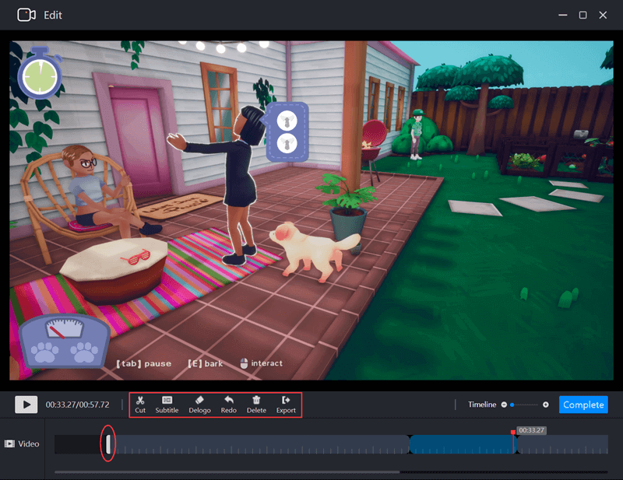Click the Video track filmstrip icon

click(x=9, y=444)
